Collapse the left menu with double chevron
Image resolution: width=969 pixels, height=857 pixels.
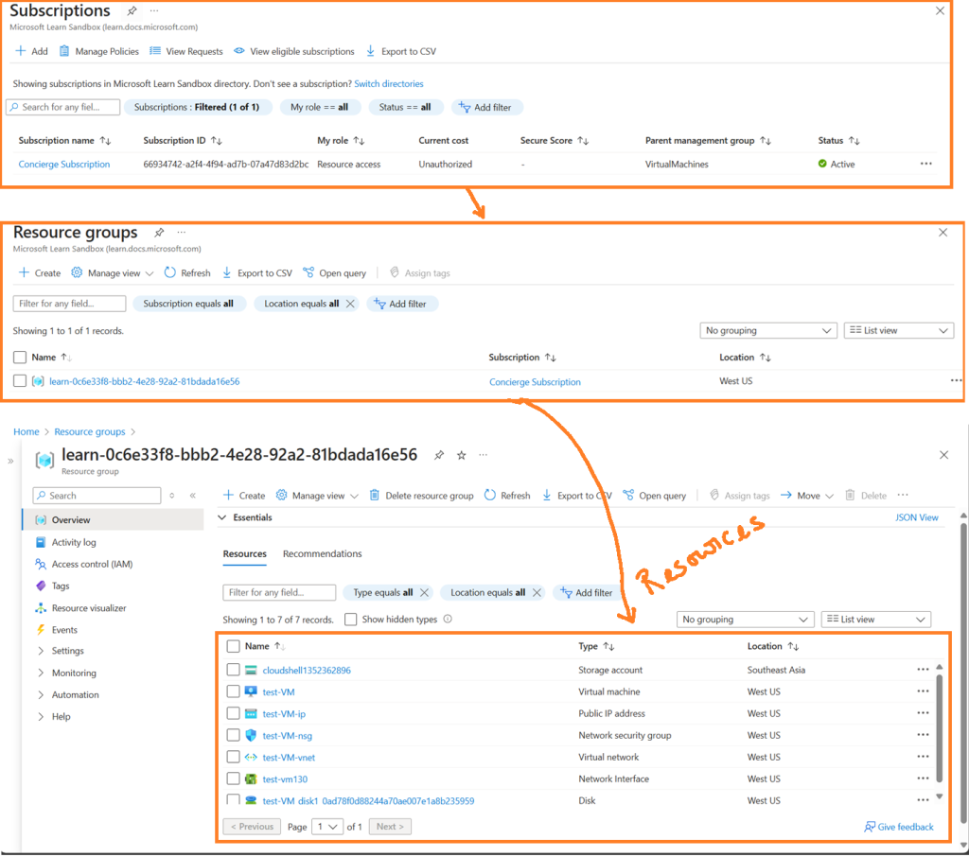193,496
